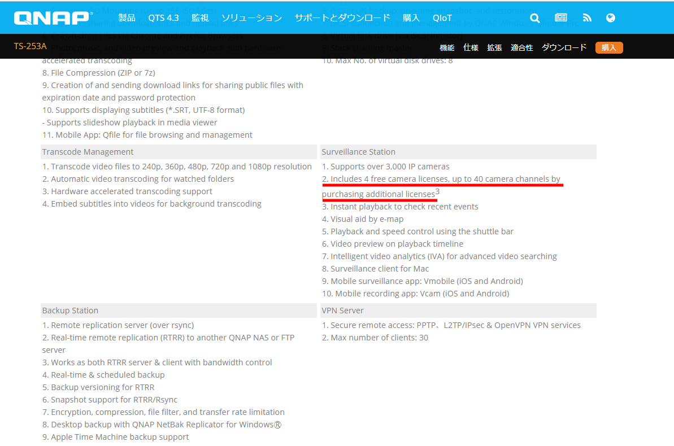The width and height of the screenshot is (674, 446).
Task: Open the サポートとダウンロード menu
Action: (x=342, y=18)
